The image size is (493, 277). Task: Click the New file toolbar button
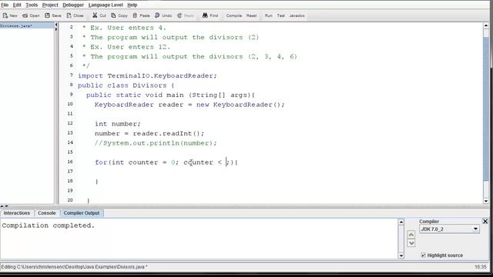coord(10,15)
